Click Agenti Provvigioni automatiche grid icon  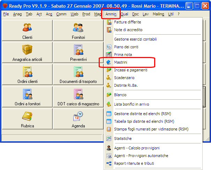pos(109,156)
